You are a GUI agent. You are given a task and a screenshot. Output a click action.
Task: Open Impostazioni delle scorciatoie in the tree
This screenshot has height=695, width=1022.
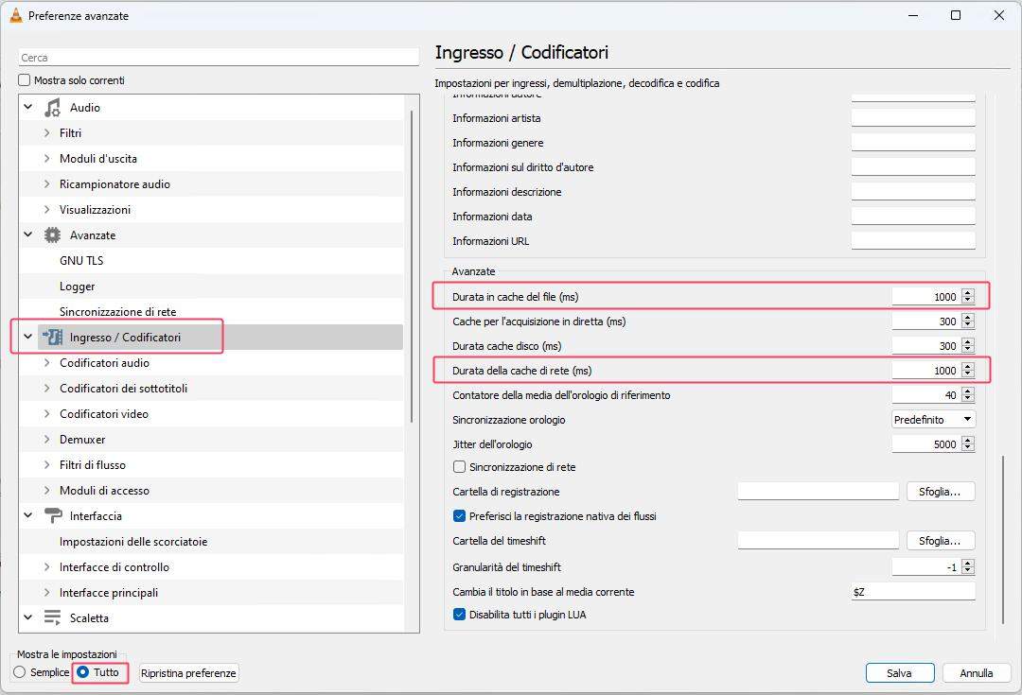[x=133, y=542]
